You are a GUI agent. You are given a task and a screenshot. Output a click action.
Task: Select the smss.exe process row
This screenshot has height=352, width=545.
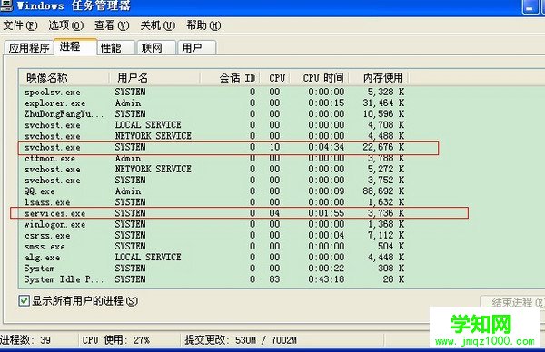point(213,247)
